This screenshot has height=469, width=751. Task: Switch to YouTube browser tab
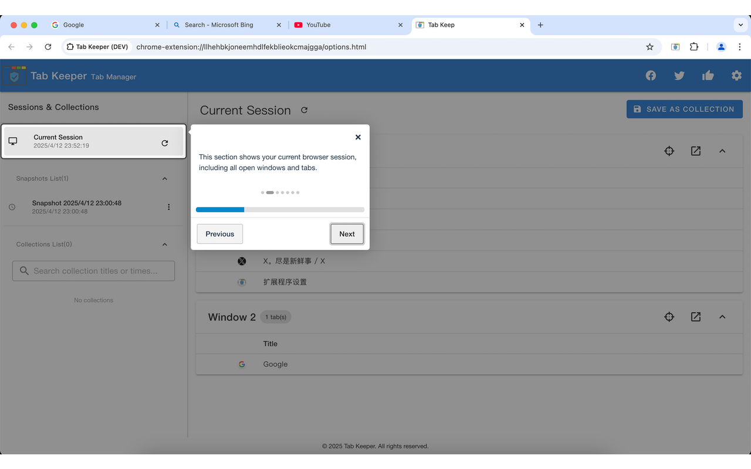pos(349,25)
